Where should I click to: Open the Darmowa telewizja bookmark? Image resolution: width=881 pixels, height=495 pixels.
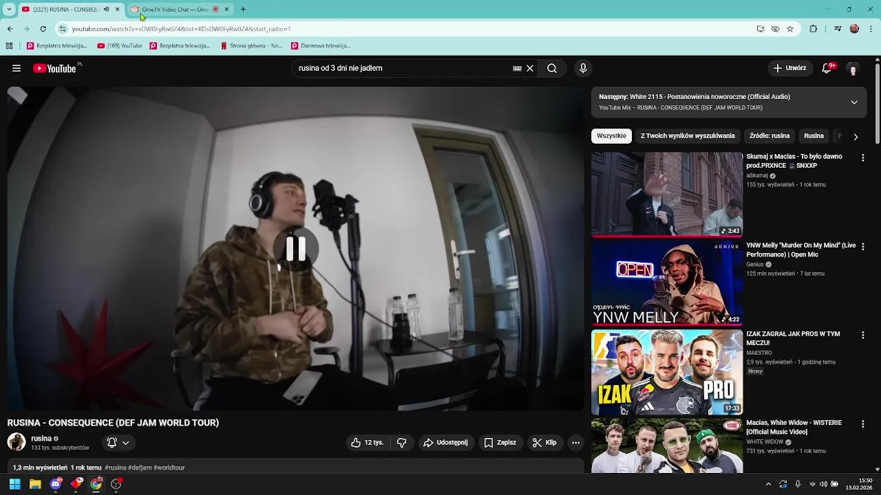(321, 46)
